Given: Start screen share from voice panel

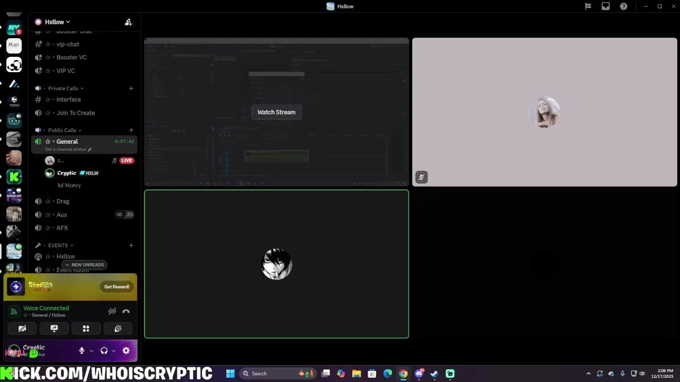Looking at the screenshot, I should [x=54, y=328].
